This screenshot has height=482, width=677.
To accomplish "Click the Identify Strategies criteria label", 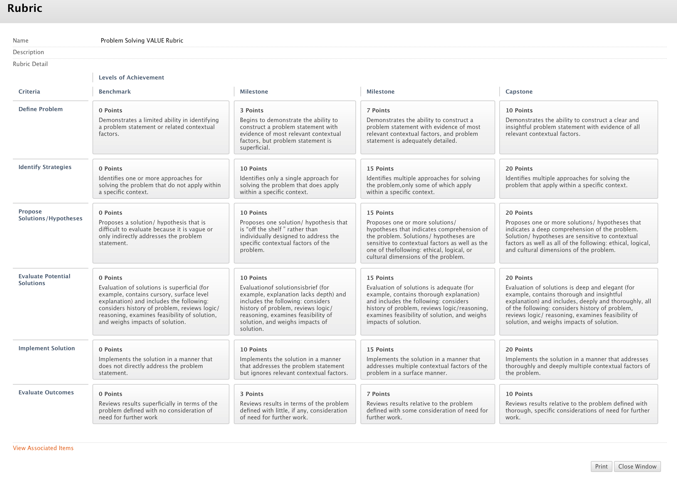I will 45,167.
